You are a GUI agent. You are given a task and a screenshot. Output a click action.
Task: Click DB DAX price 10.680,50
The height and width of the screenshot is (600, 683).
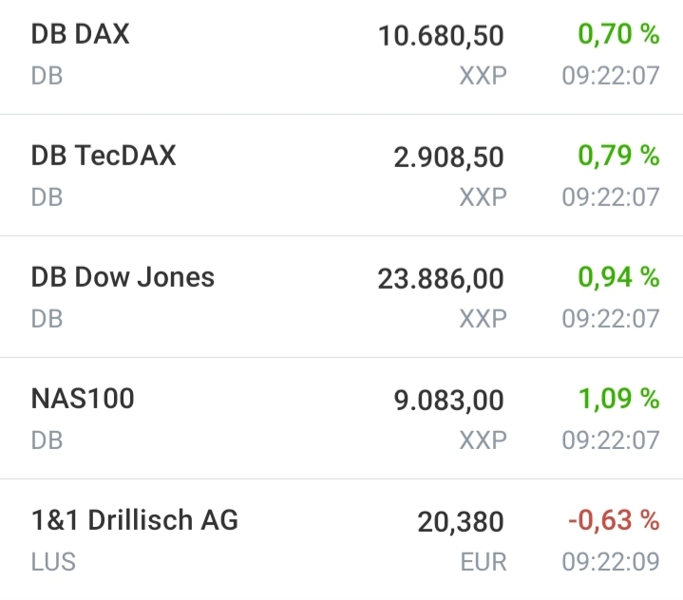pyautogui.click(x=441, y=36)
